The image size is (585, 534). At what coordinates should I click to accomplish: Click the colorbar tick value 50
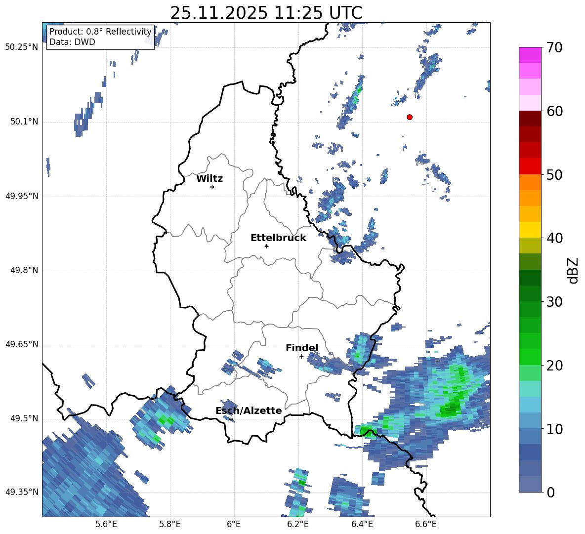click(x=555, y=175)
